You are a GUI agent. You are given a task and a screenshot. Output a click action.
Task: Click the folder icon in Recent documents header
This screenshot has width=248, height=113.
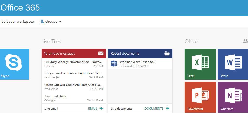pyautogui.click(x=167, y=53)
